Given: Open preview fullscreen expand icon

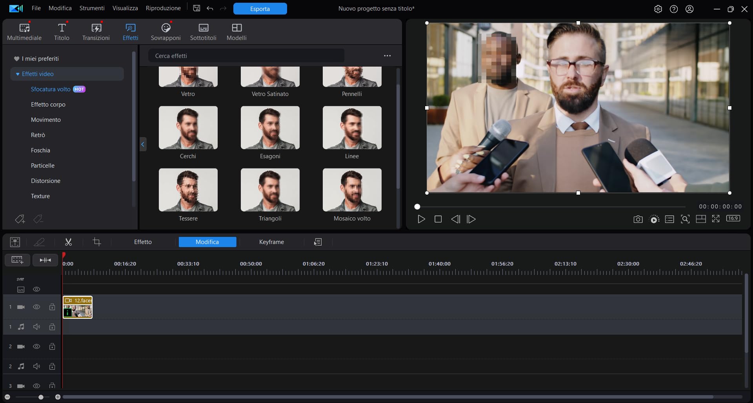Looking at the screenshot, I should (x=716, y=219).
